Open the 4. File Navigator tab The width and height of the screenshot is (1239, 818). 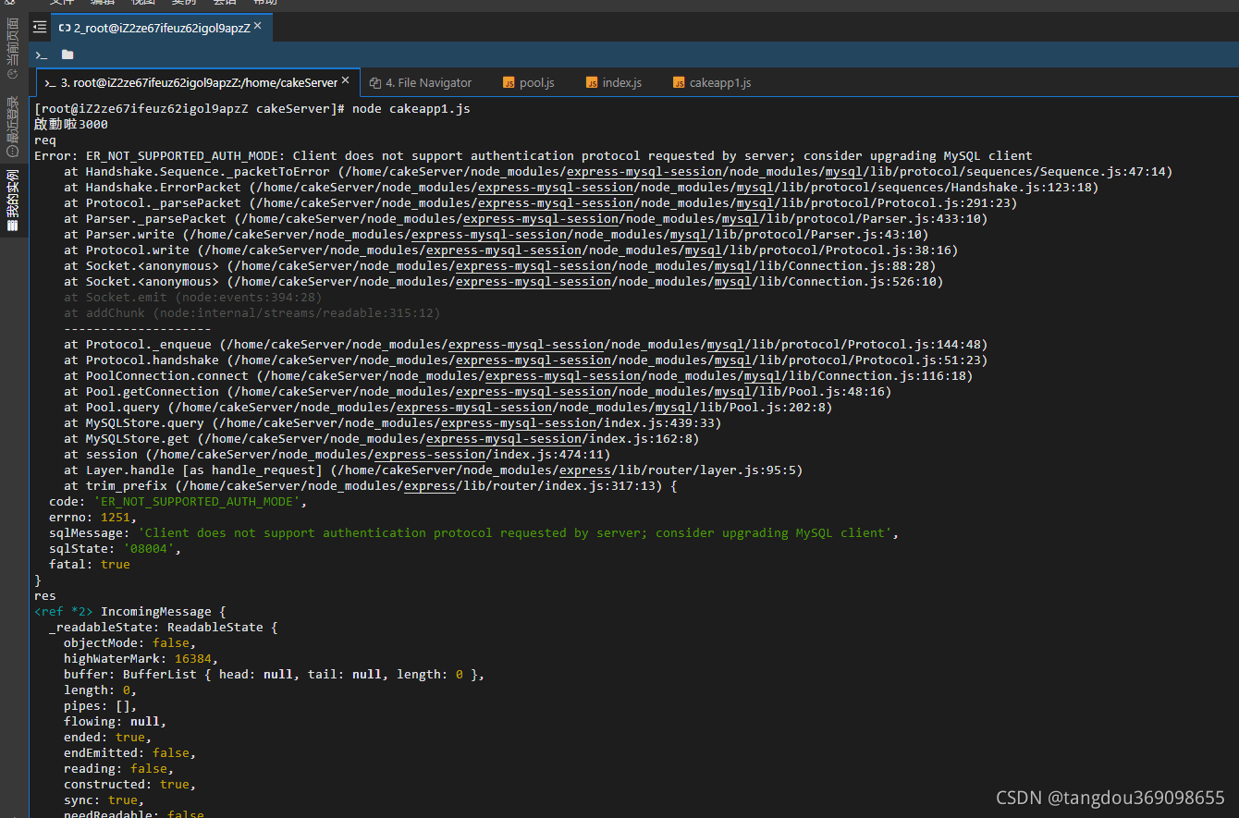[421, 82]
